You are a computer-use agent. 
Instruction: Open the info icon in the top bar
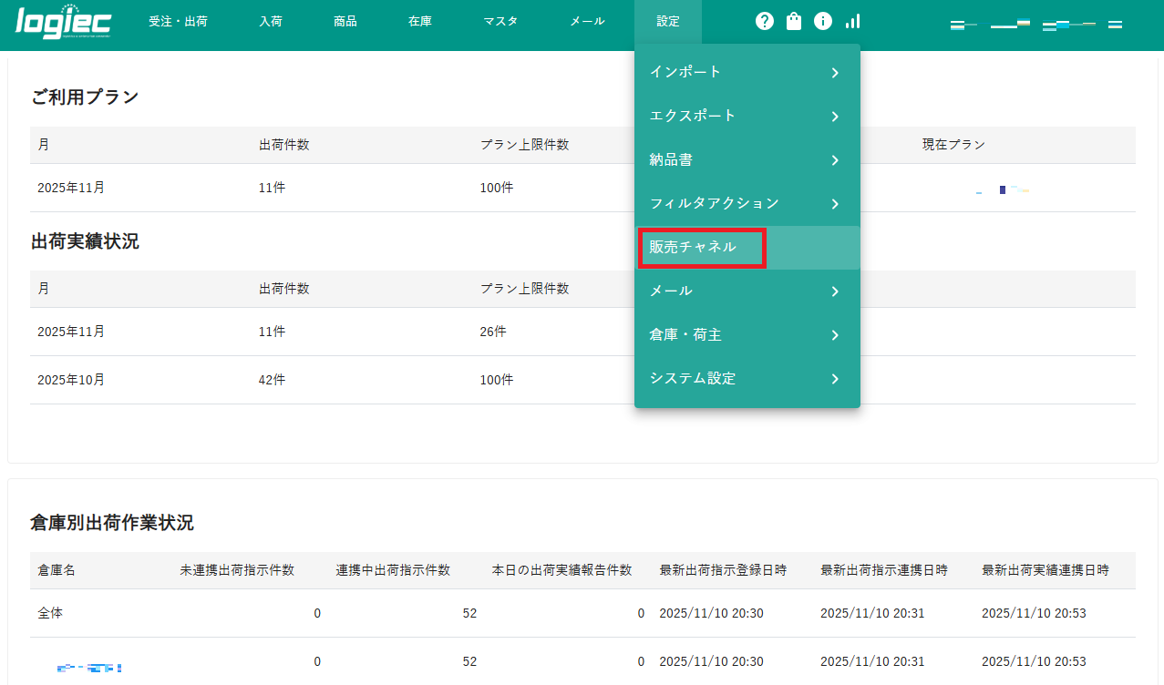(822, 21)
